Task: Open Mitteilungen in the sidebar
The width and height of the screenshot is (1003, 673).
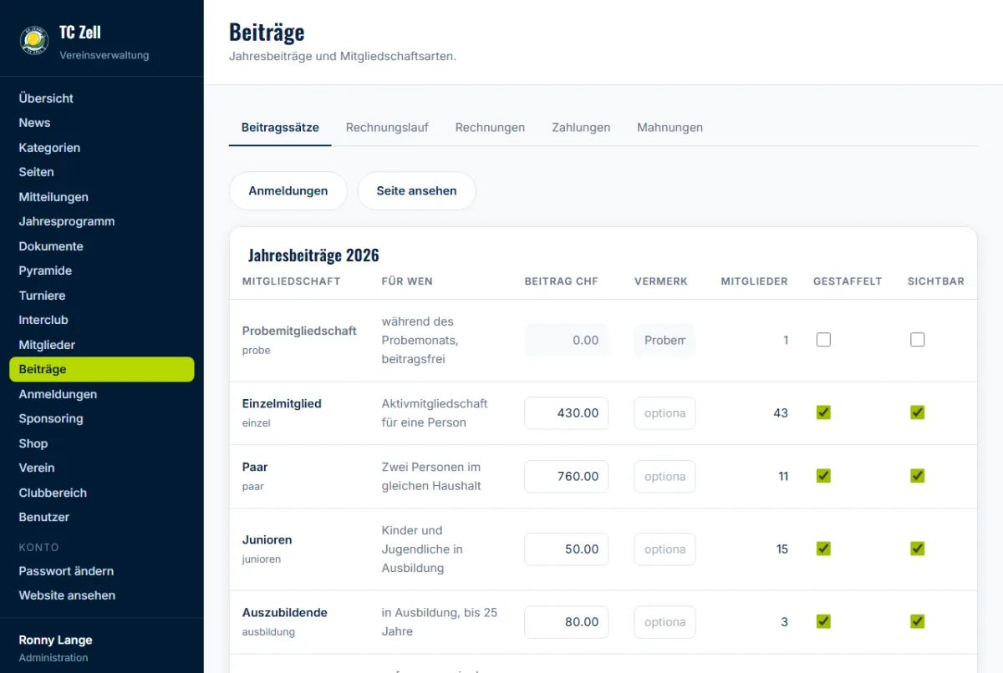Action: pos(53,197)
